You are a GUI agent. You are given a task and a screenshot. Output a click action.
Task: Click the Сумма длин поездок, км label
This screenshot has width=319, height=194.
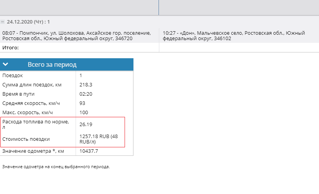[32, 84]
